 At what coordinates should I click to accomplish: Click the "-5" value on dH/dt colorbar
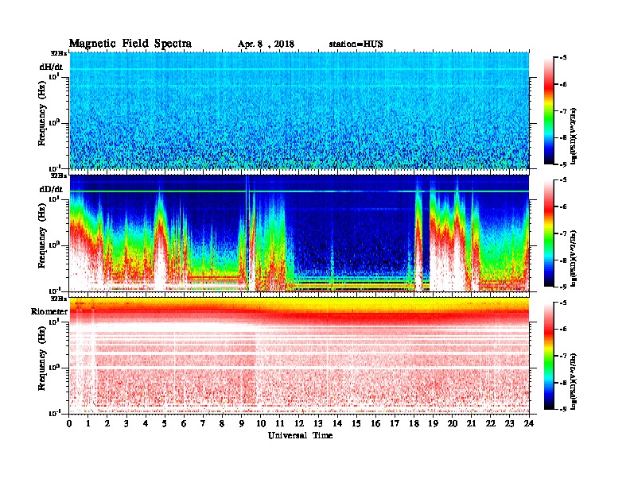click(x=563, y=58)
